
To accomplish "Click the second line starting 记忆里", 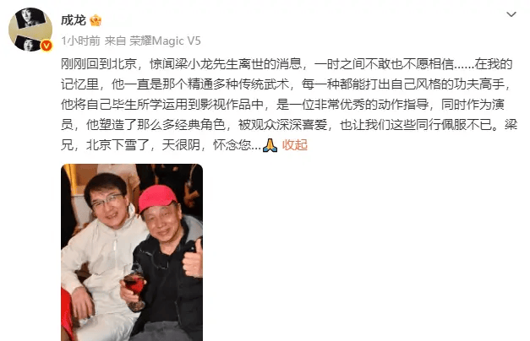I will point(286,84).
